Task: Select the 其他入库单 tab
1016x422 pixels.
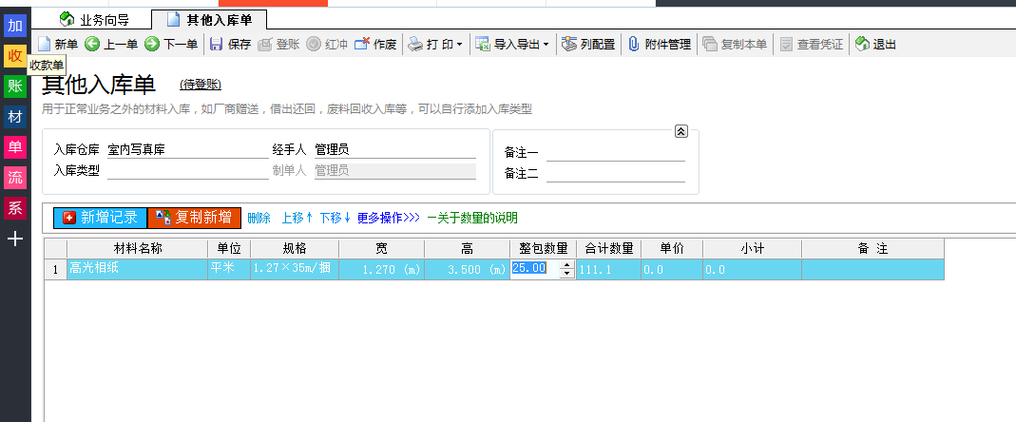Action: [209, 20]
